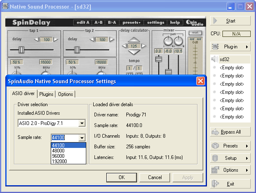The height and width of the screenshot is (193, 256).
Task: Collapse the Sample rate dropdown arrow
Action: 82,138
